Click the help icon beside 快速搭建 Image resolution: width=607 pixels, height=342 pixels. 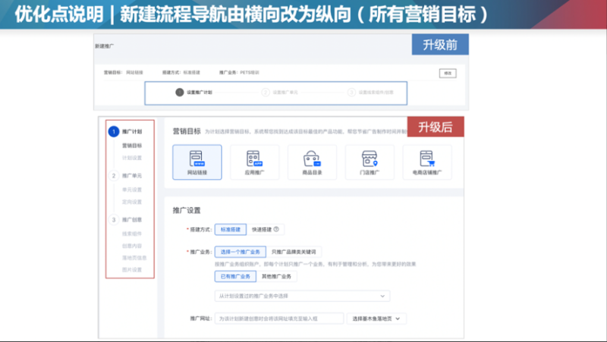(276, 229)
